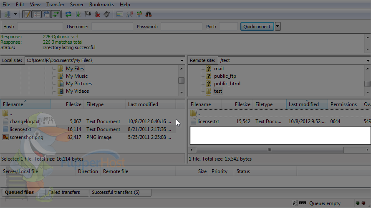371x208 pixels.
Task: Open the Local site path dropdown
Action: click(x=182, y=61)
